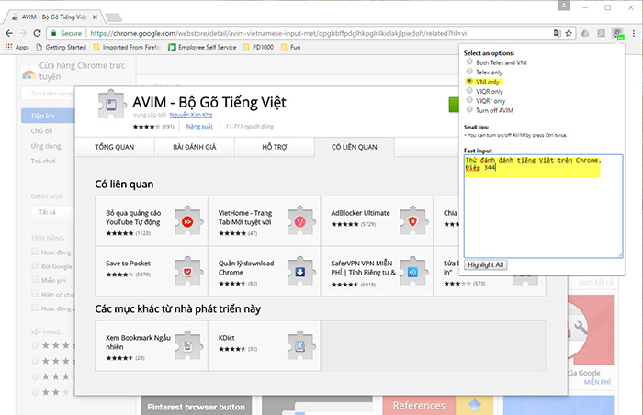The width and height of the screenshot is (643, 415).
Task: Open the AVIM extension toolbar icon
Action: point(617,33)
